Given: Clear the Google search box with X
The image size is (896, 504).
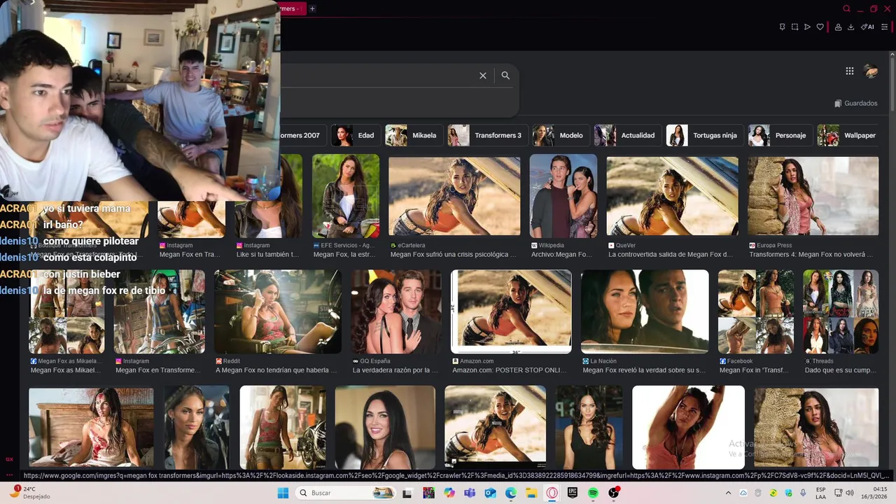Looking at the screenshot, I should coord(483,76).
